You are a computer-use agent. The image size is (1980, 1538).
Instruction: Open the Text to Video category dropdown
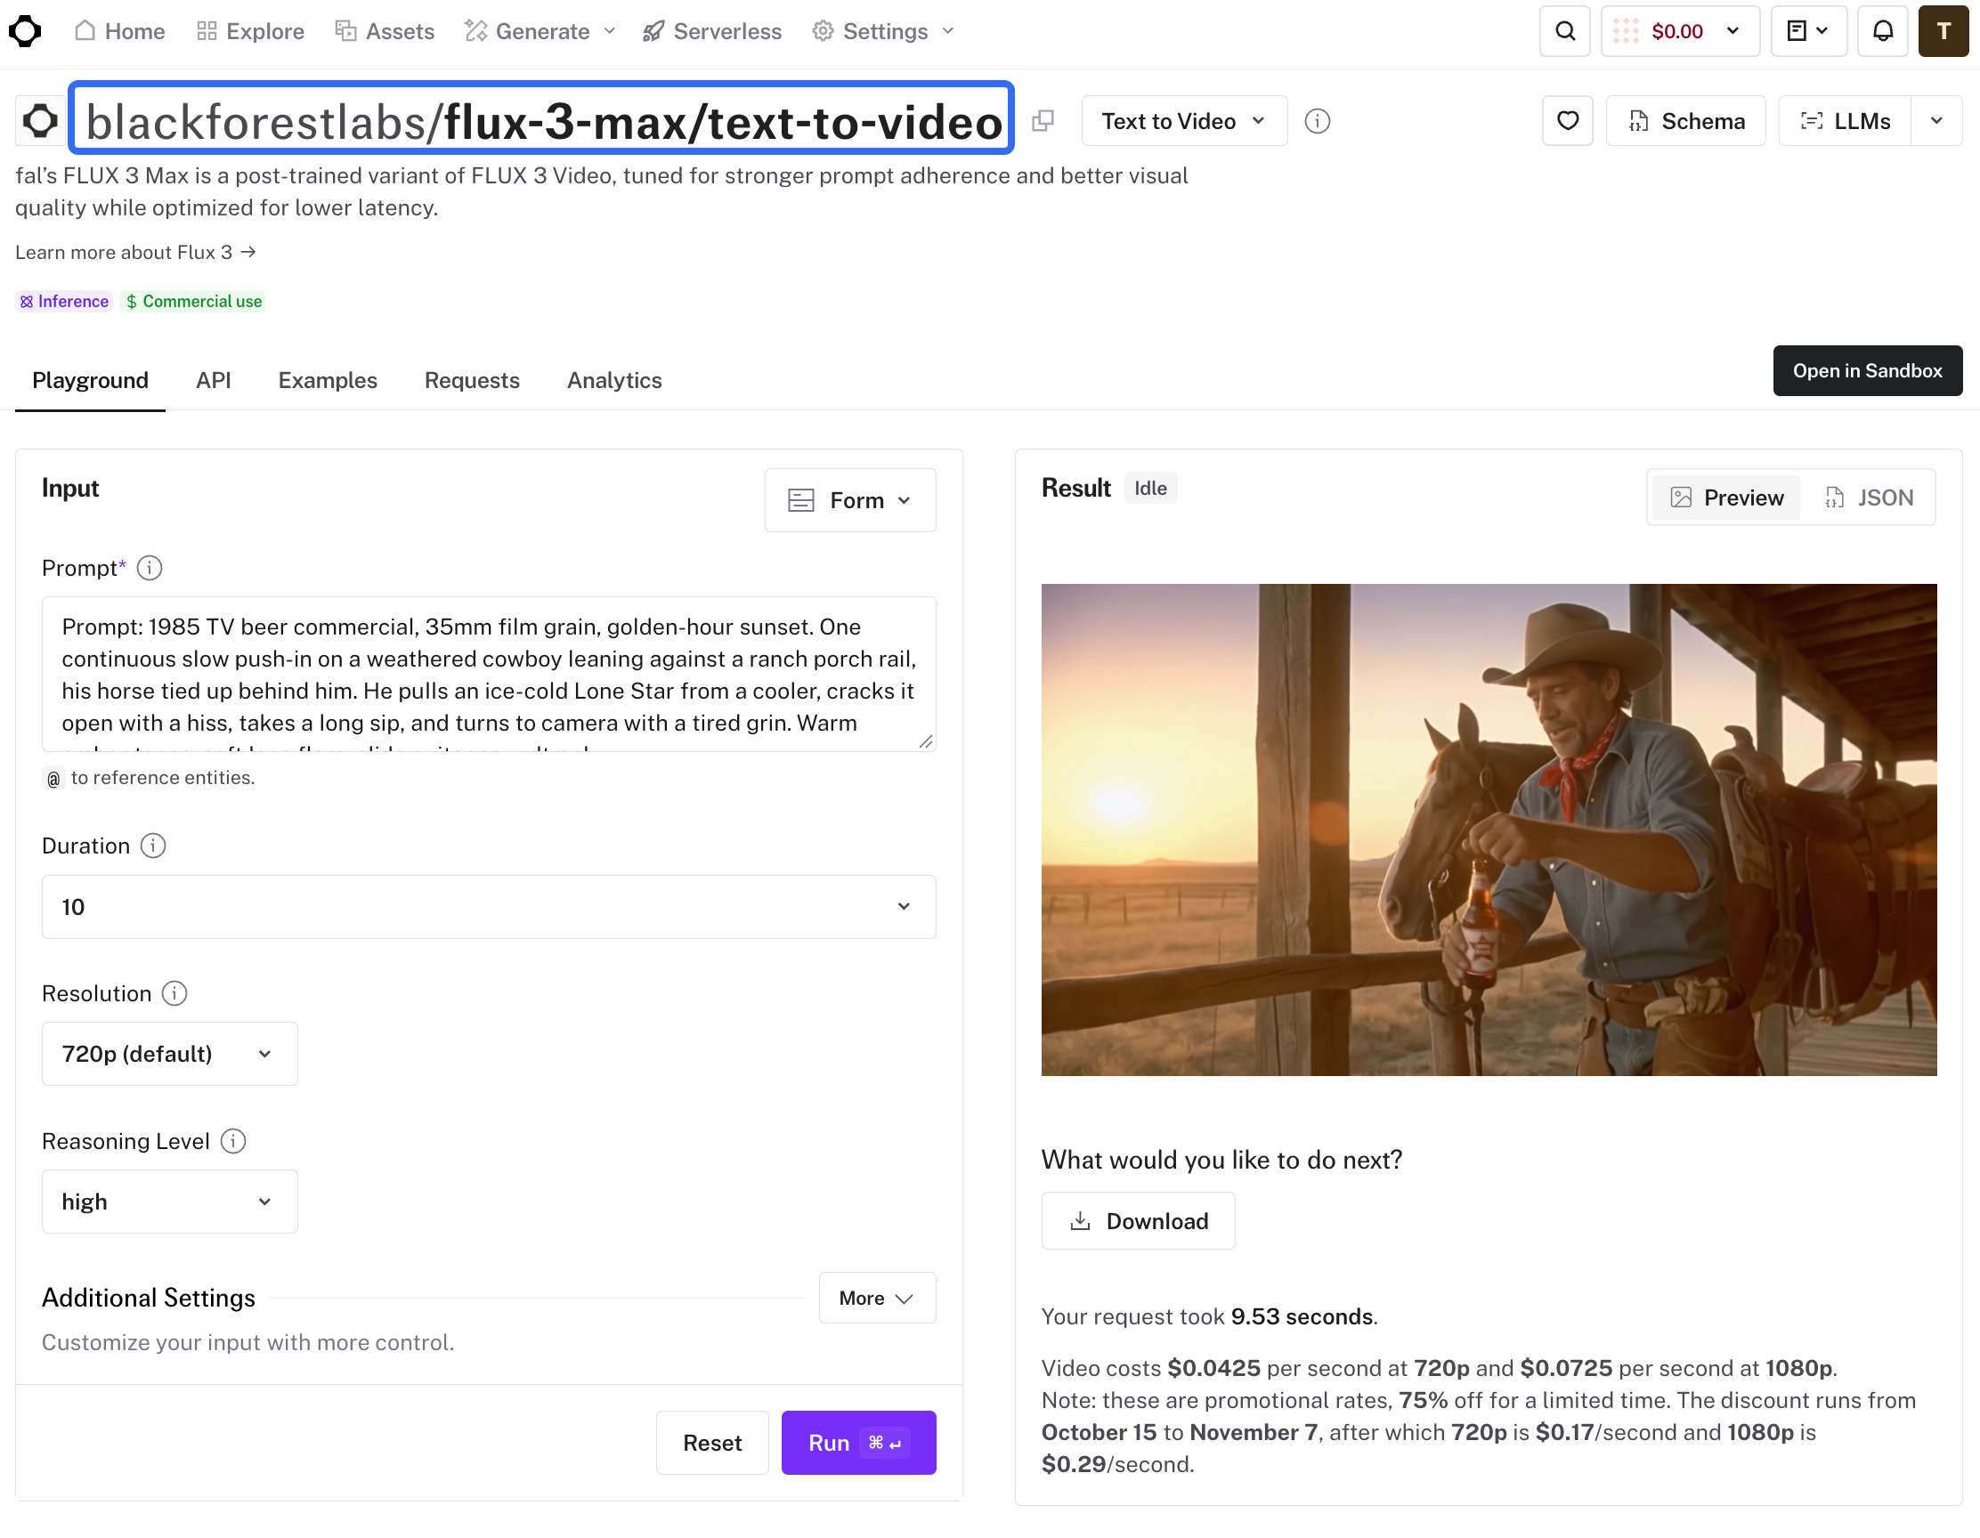coord(1184,120)
